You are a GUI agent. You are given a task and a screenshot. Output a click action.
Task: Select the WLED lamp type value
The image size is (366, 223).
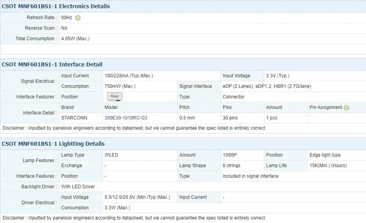click(x=111, y=155)
